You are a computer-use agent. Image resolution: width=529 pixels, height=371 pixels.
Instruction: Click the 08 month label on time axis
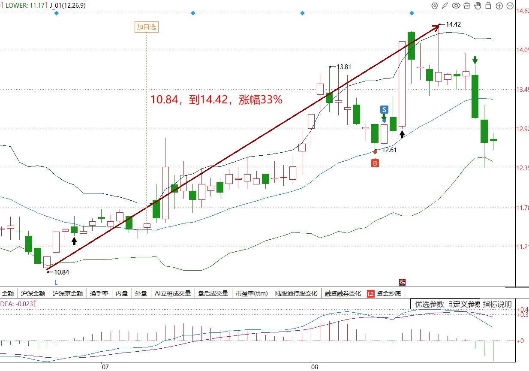[315, 367]
